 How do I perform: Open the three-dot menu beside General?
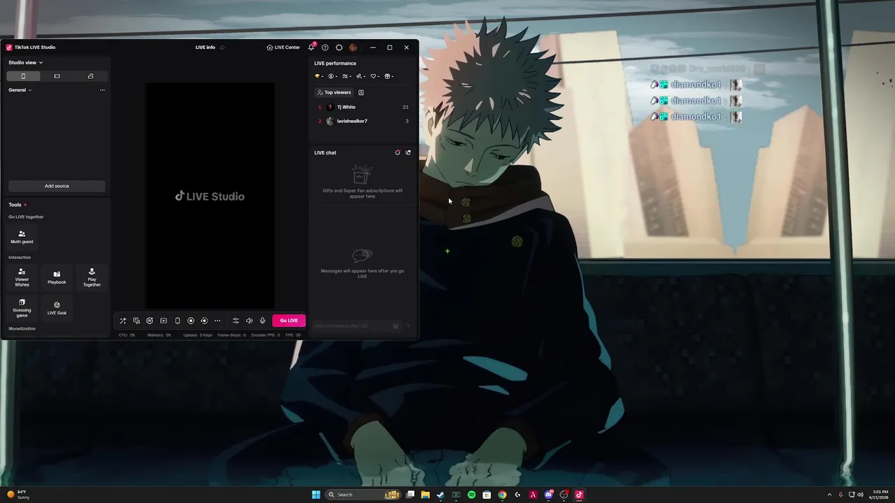coord(102,90)
